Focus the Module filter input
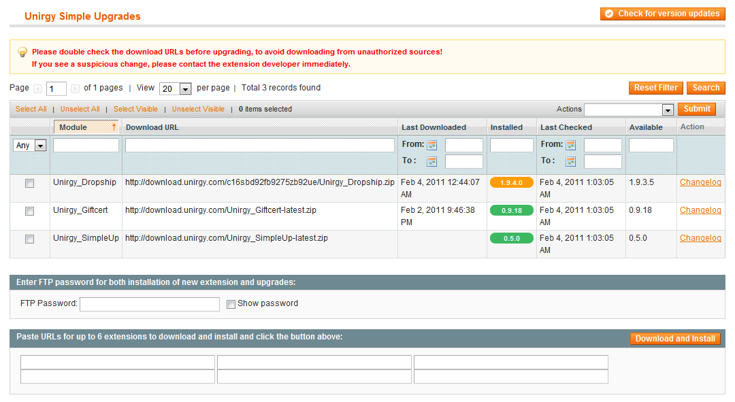This screenshot has width=735, height=402. click(86, 146)
